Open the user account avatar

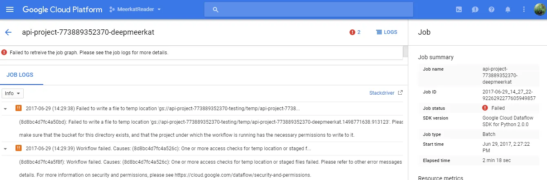(540, 9)
